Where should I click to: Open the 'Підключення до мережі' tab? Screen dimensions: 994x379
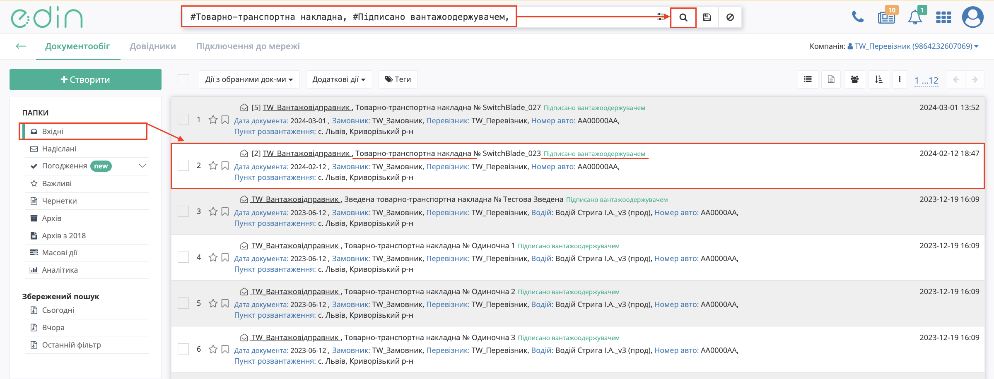tap(248, 46)
